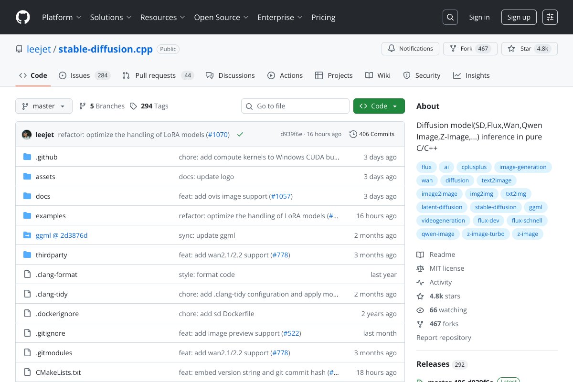Focus the Go to file search field
The width and height of the screenshot is (573, 382).
[295, 106]
